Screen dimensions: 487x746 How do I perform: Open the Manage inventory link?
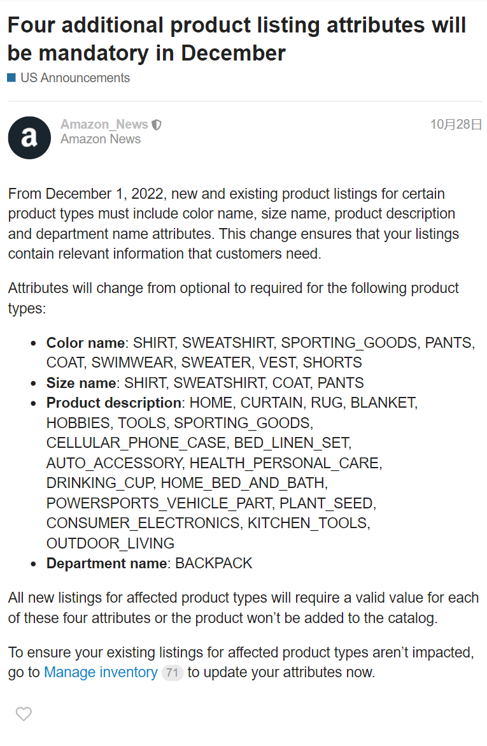(101, 672)
